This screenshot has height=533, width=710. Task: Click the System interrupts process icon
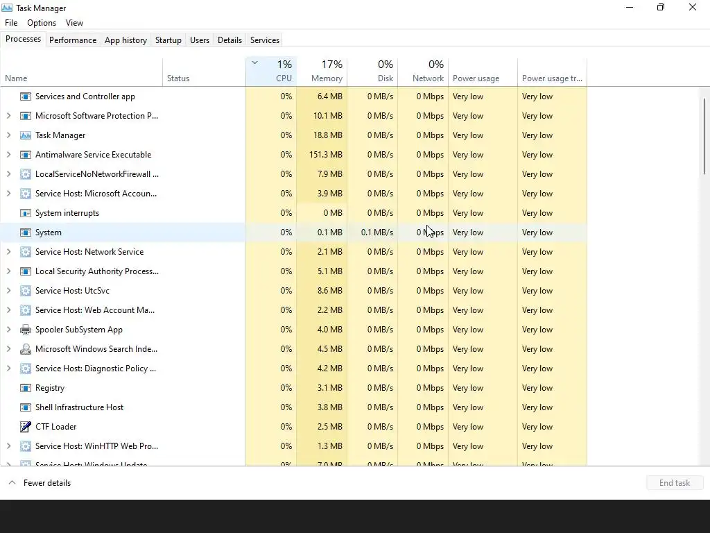[26, 214]
